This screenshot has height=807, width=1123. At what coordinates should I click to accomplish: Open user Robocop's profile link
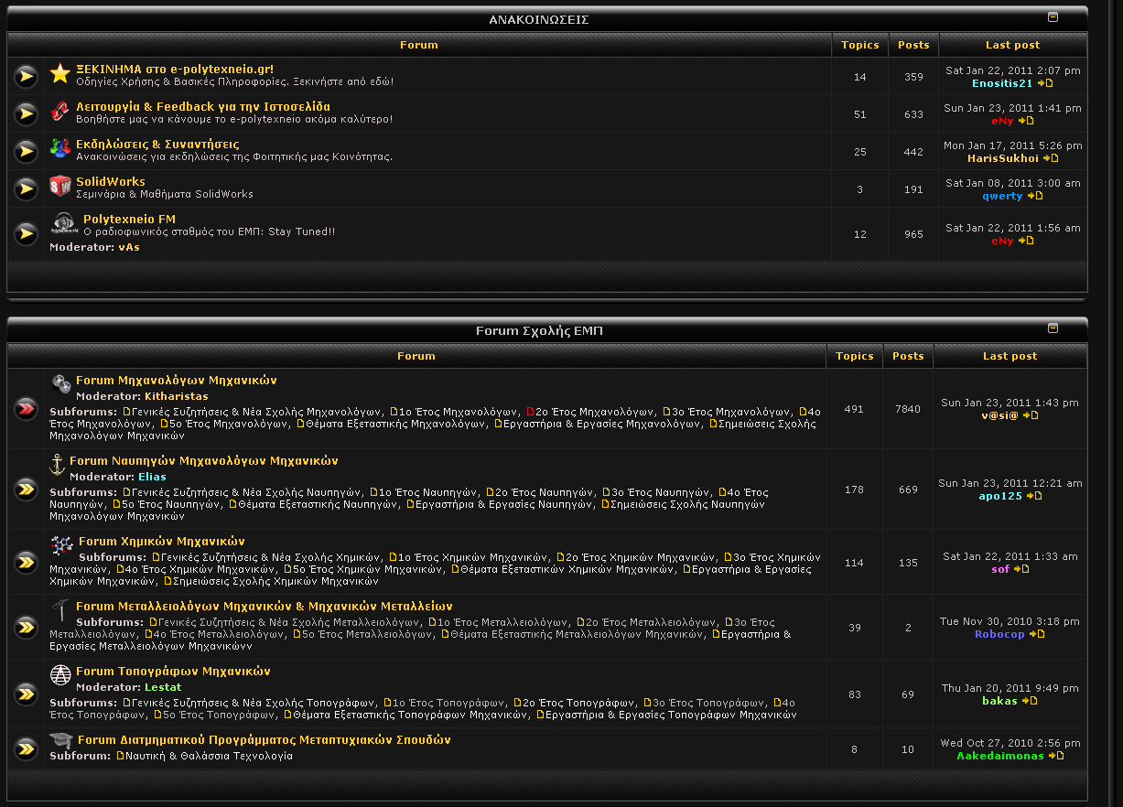click(x=999, y=634)
